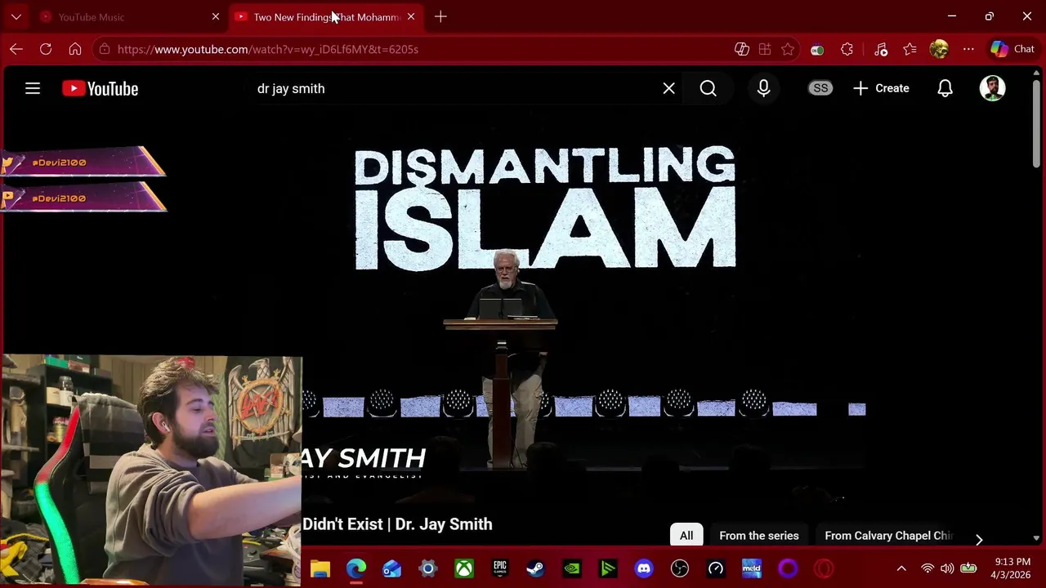Click the browser URL address field
The height and width of the screenshot is (588, 1046).
coord(417,49)
